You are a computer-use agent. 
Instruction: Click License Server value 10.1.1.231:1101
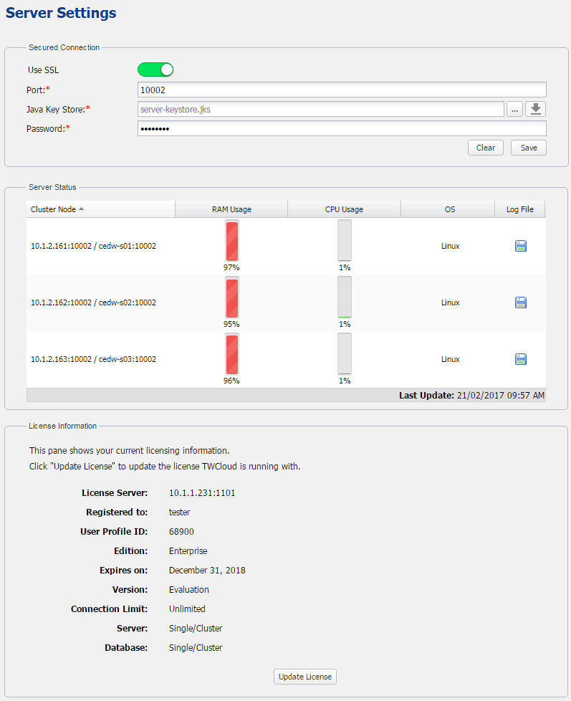click(x=202, y=492)
